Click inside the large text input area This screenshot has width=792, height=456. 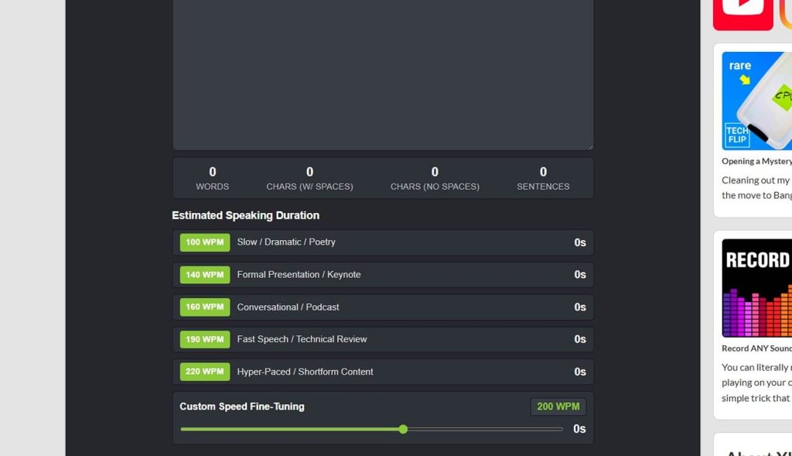point(383,74)
